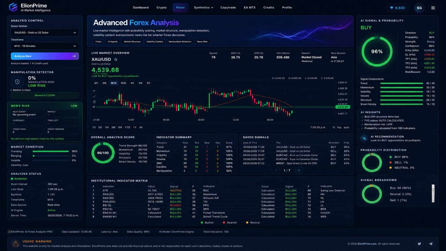Screen dimensions: 446x251
Task: Click the Forex tag under the heading
Action: pos(98,42)
